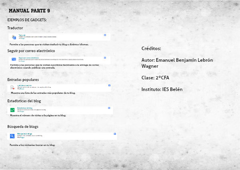Click Blogger author link under Traductor gadget
This screenshot has width=240, height=170.
[22, 39]
